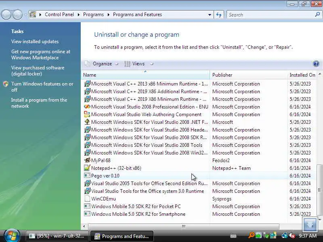Sort by the Publisher column header
323x242 pixels.
(x=248, y=75)
